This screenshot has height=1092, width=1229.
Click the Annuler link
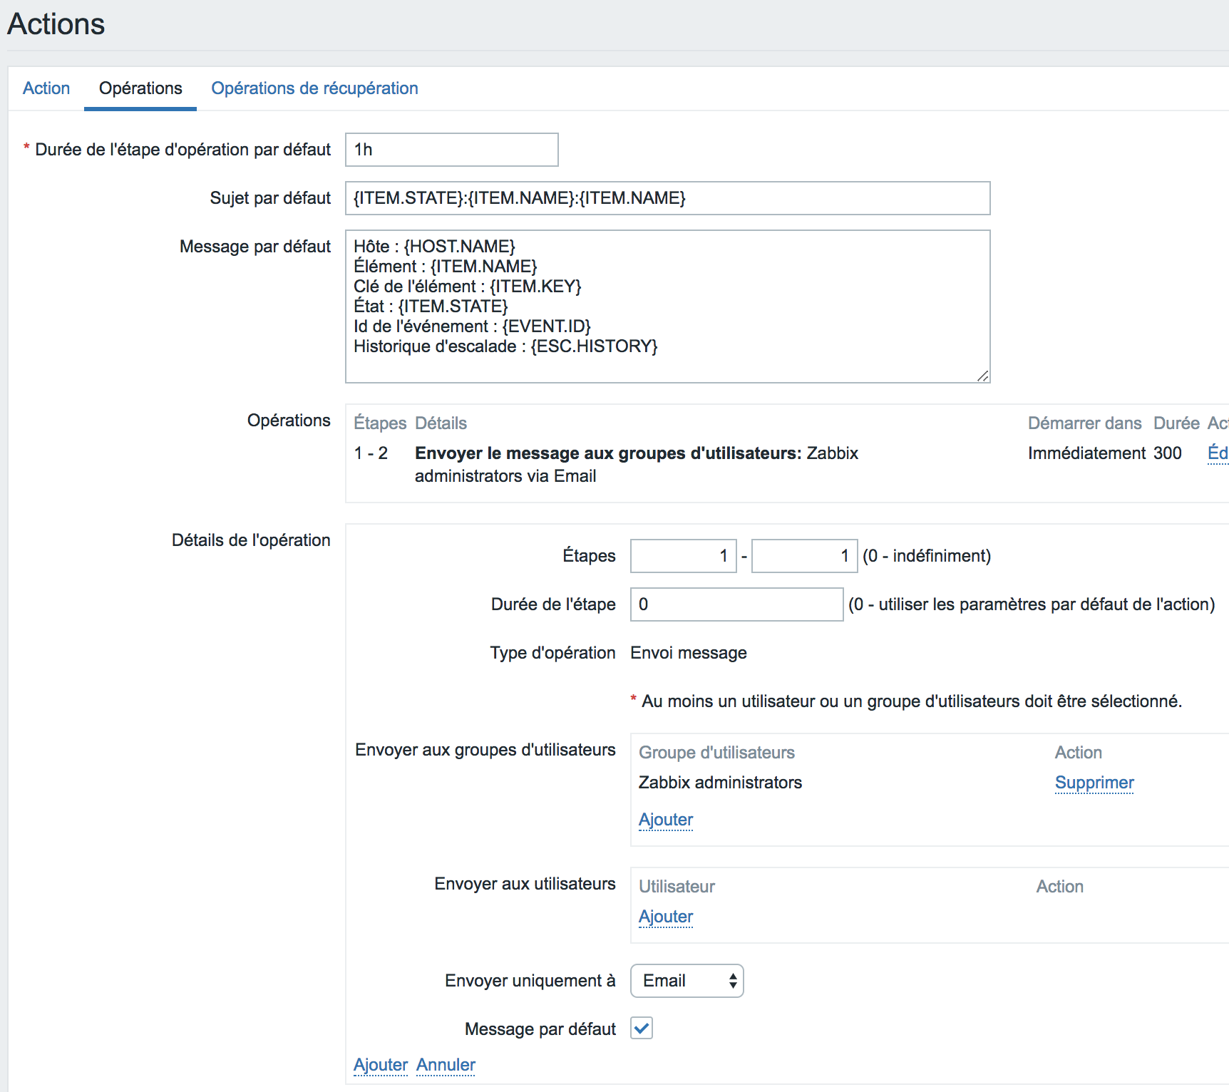[446, 1065]
